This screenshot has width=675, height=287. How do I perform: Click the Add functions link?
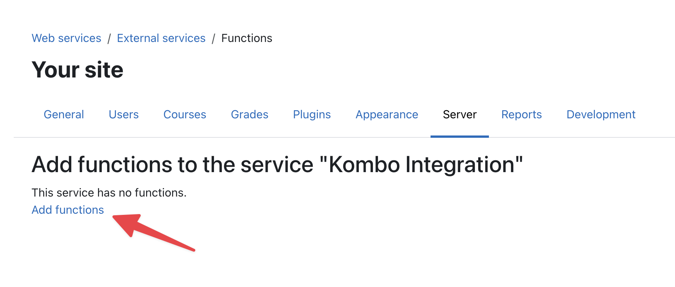68,210
